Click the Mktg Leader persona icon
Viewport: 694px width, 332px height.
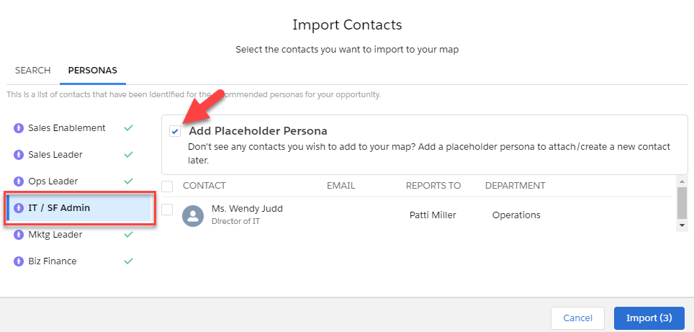coord(18,235)
